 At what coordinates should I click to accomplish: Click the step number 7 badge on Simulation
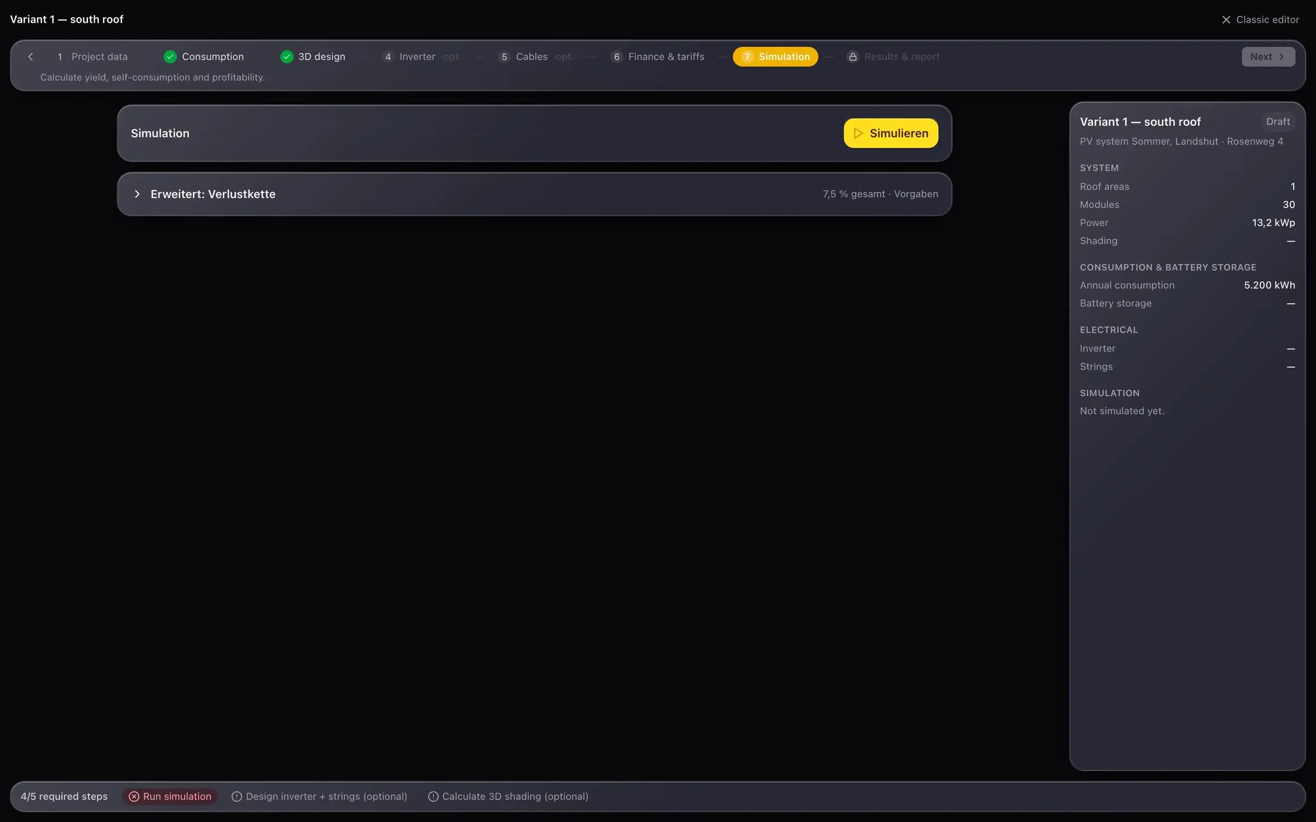(747, 57)
